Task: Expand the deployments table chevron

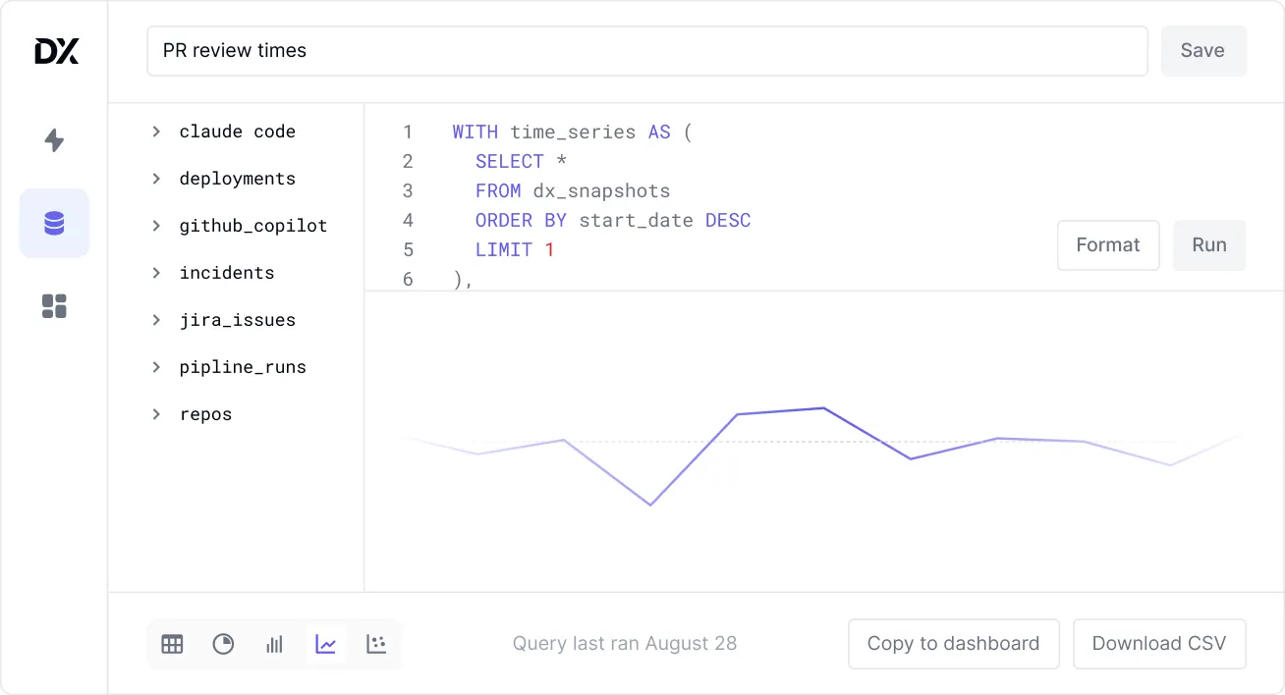Action: (156, 179)
